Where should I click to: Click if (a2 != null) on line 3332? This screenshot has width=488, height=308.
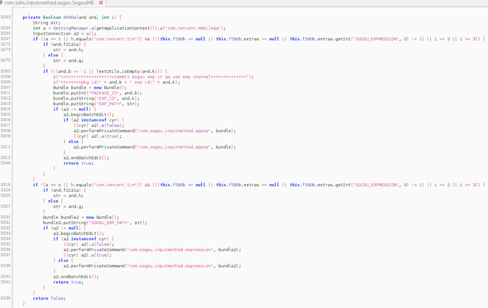click(65, 228)
